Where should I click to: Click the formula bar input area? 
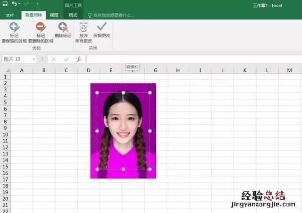point(189,60)
